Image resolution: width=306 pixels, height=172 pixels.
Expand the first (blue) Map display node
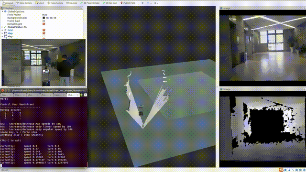point(2,33)
